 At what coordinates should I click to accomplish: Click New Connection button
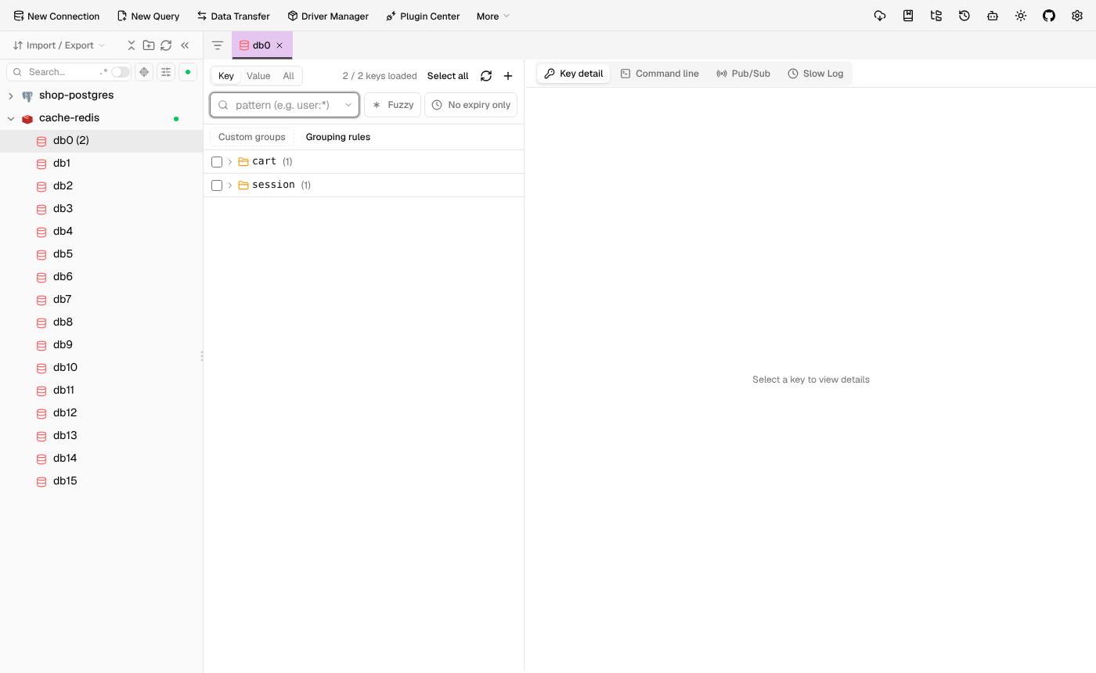point(56,16)
